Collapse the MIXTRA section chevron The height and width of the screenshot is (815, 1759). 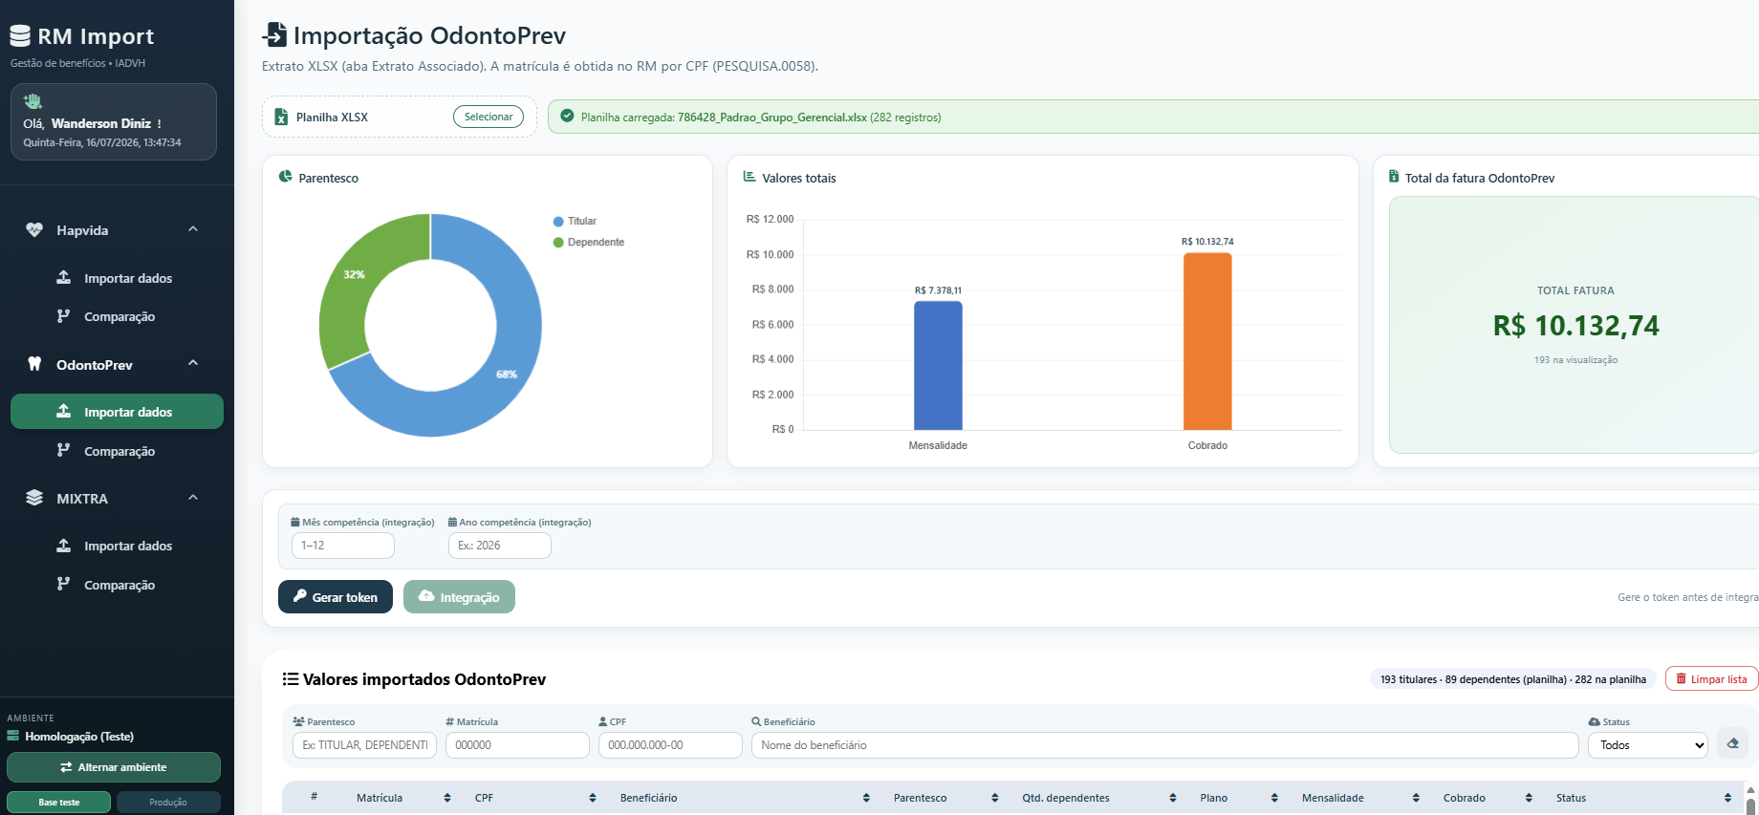193,498
